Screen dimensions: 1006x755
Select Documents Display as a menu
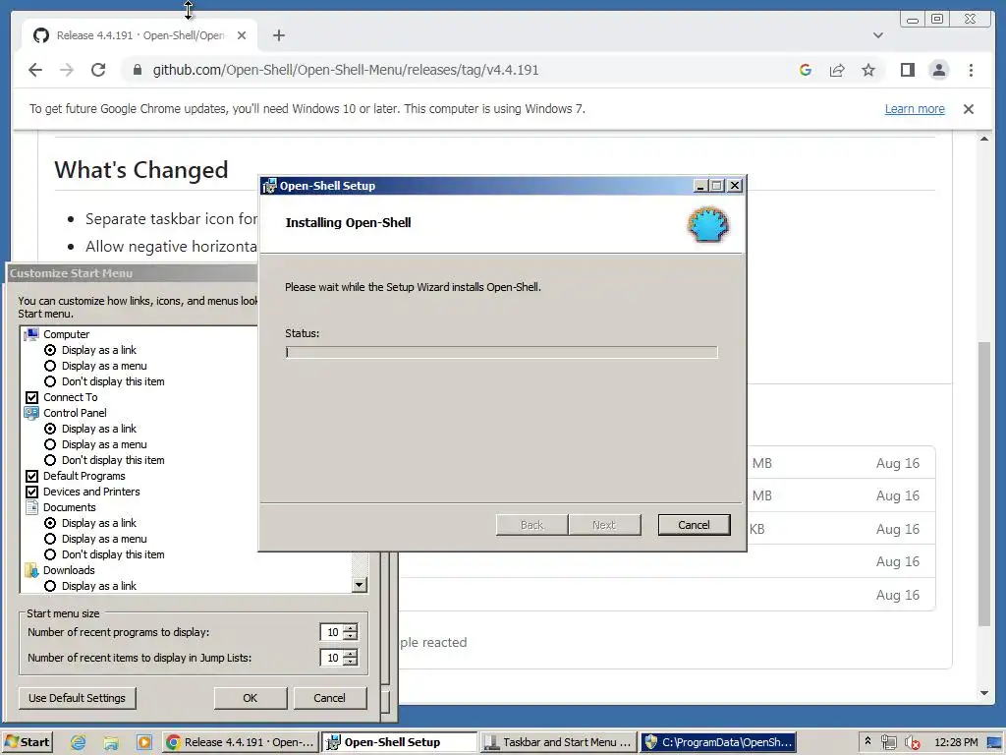[x=50, y=539]
